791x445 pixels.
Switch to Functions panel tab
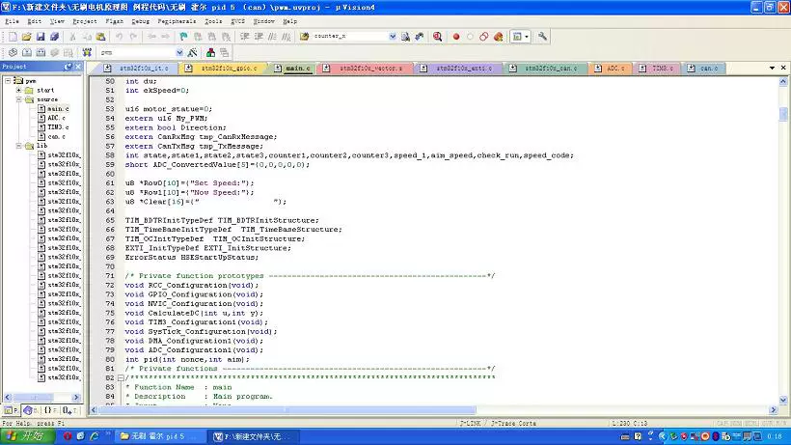(50, 410)
